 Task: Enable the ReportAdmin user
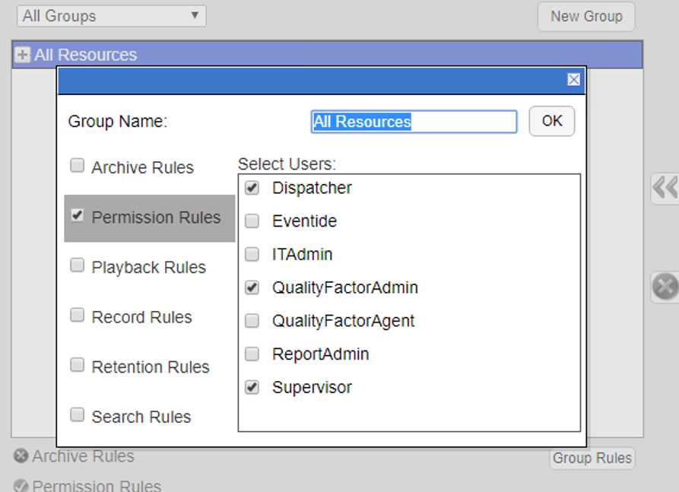(x=252, y=354)
